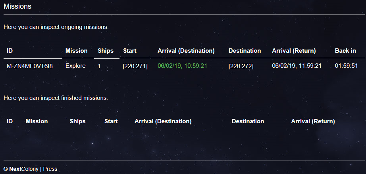Click the NextColony link in the footer

pyautogui.click(x=24, y=169)
